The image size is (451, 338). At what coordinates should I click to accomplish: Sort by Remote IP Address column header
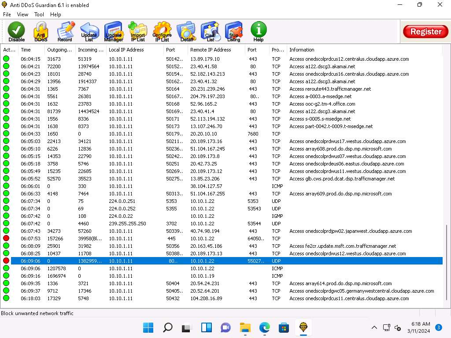tap(211, 50)
